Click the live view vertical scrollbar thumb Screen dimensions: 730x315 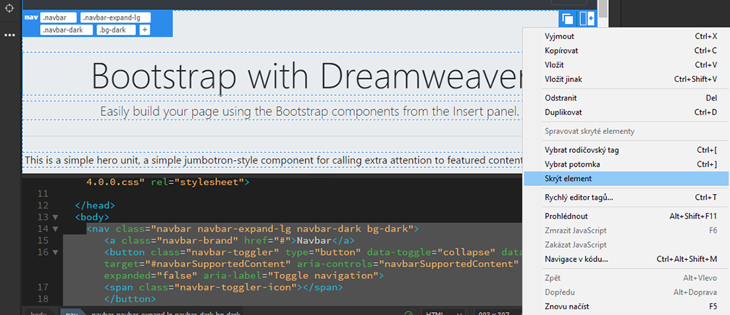pos(603,8)
